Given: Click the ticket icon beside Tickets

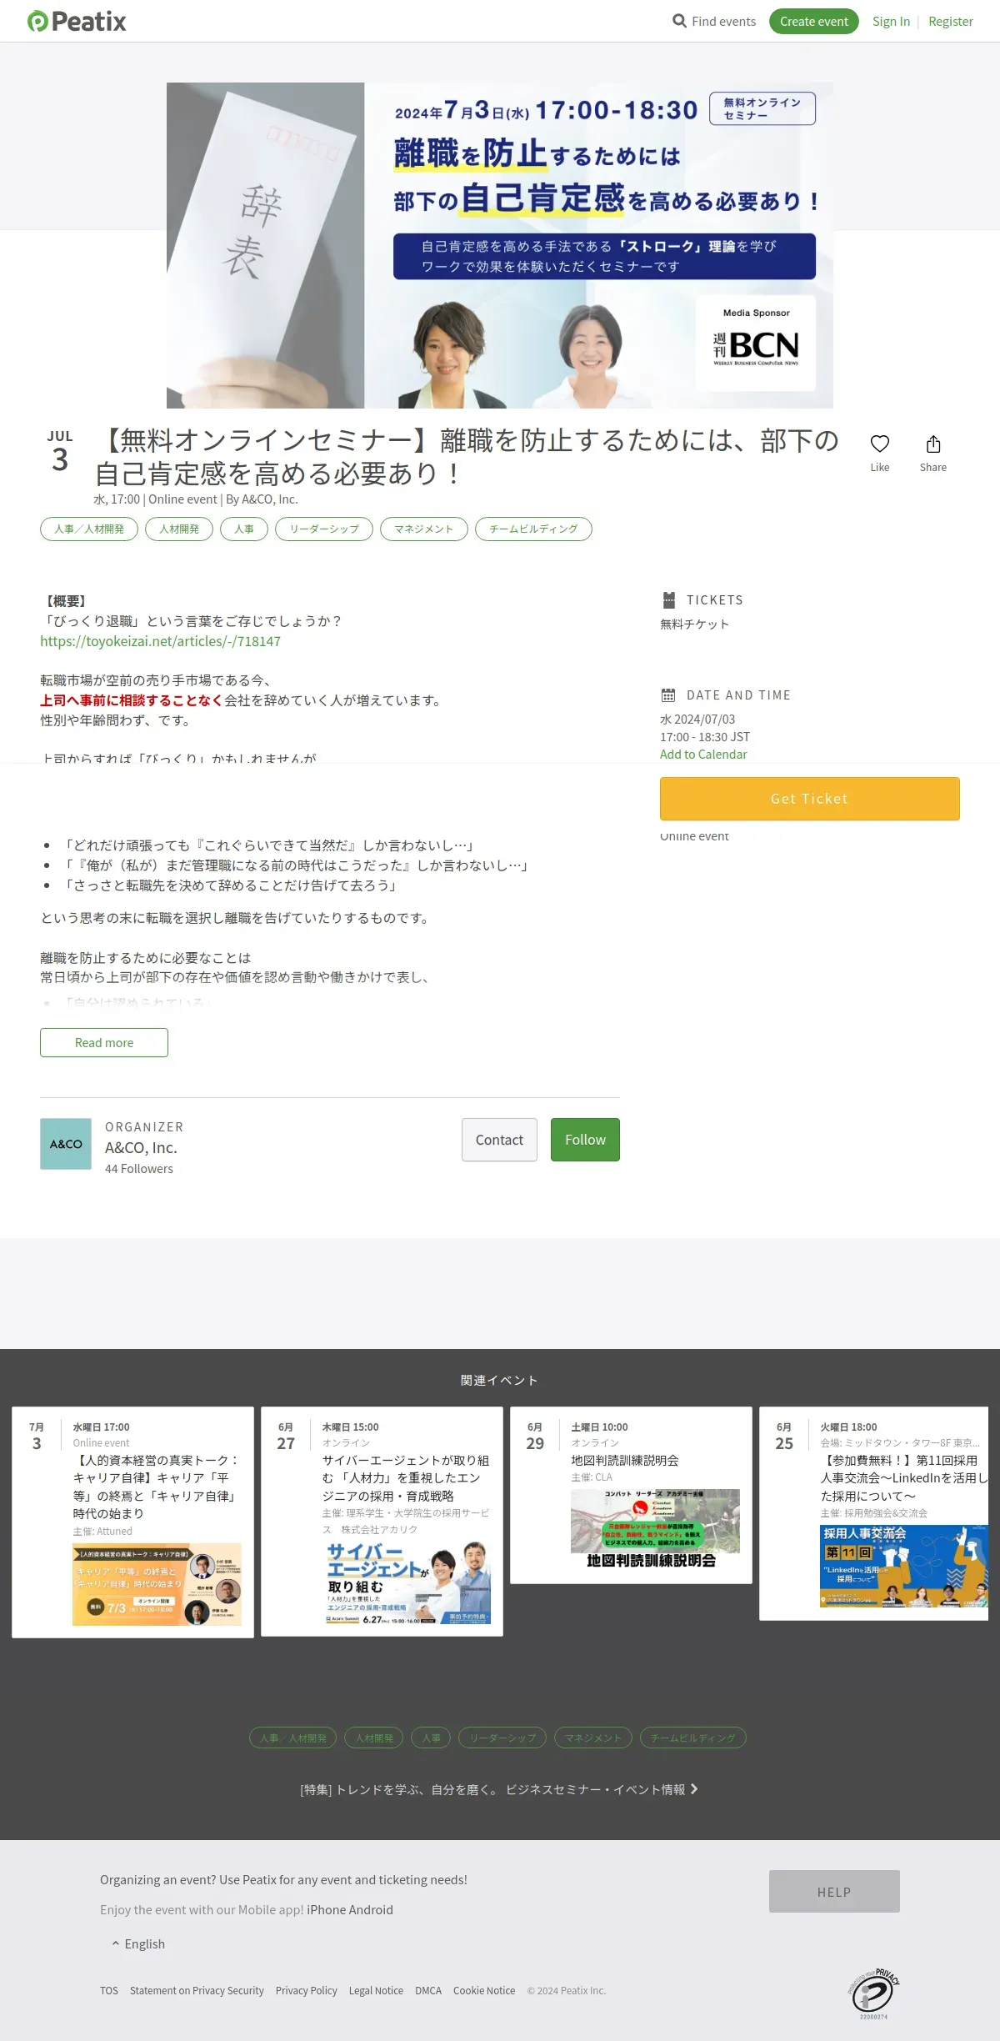Looking at the screenshot, I should [668, 599].
